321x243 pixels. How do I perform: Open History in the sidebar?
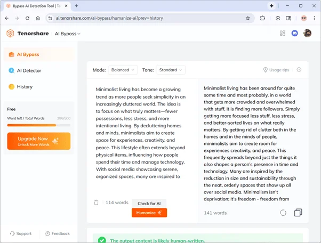tap(39, 87)
